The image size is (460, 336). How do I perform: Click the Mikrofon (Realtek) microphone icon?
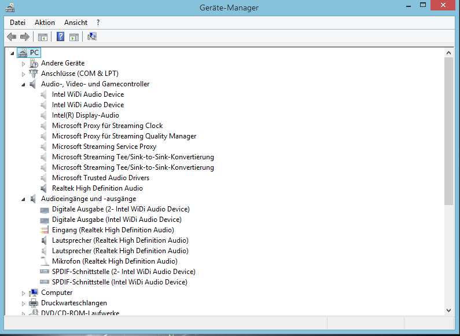point(45,261)
